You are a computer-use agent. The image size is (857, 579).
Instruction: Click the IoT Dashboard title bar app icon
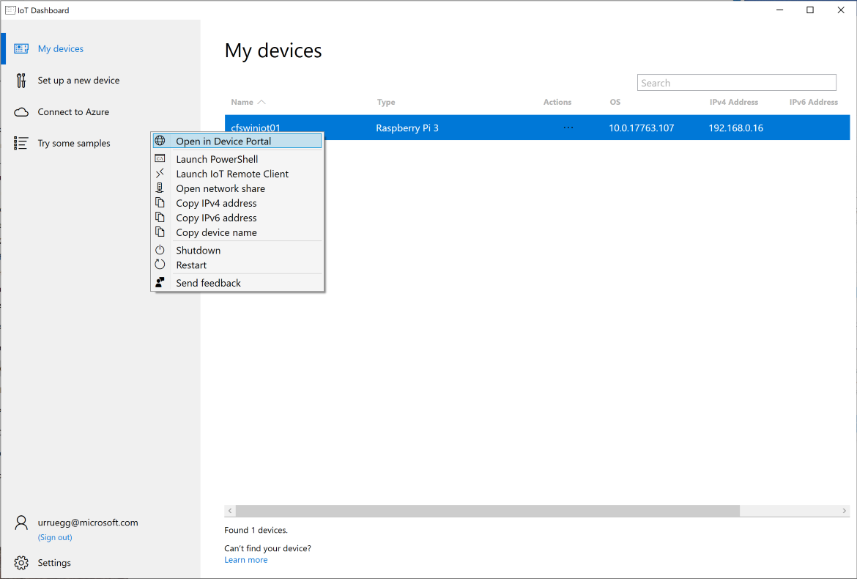click(x=10, y=10)
